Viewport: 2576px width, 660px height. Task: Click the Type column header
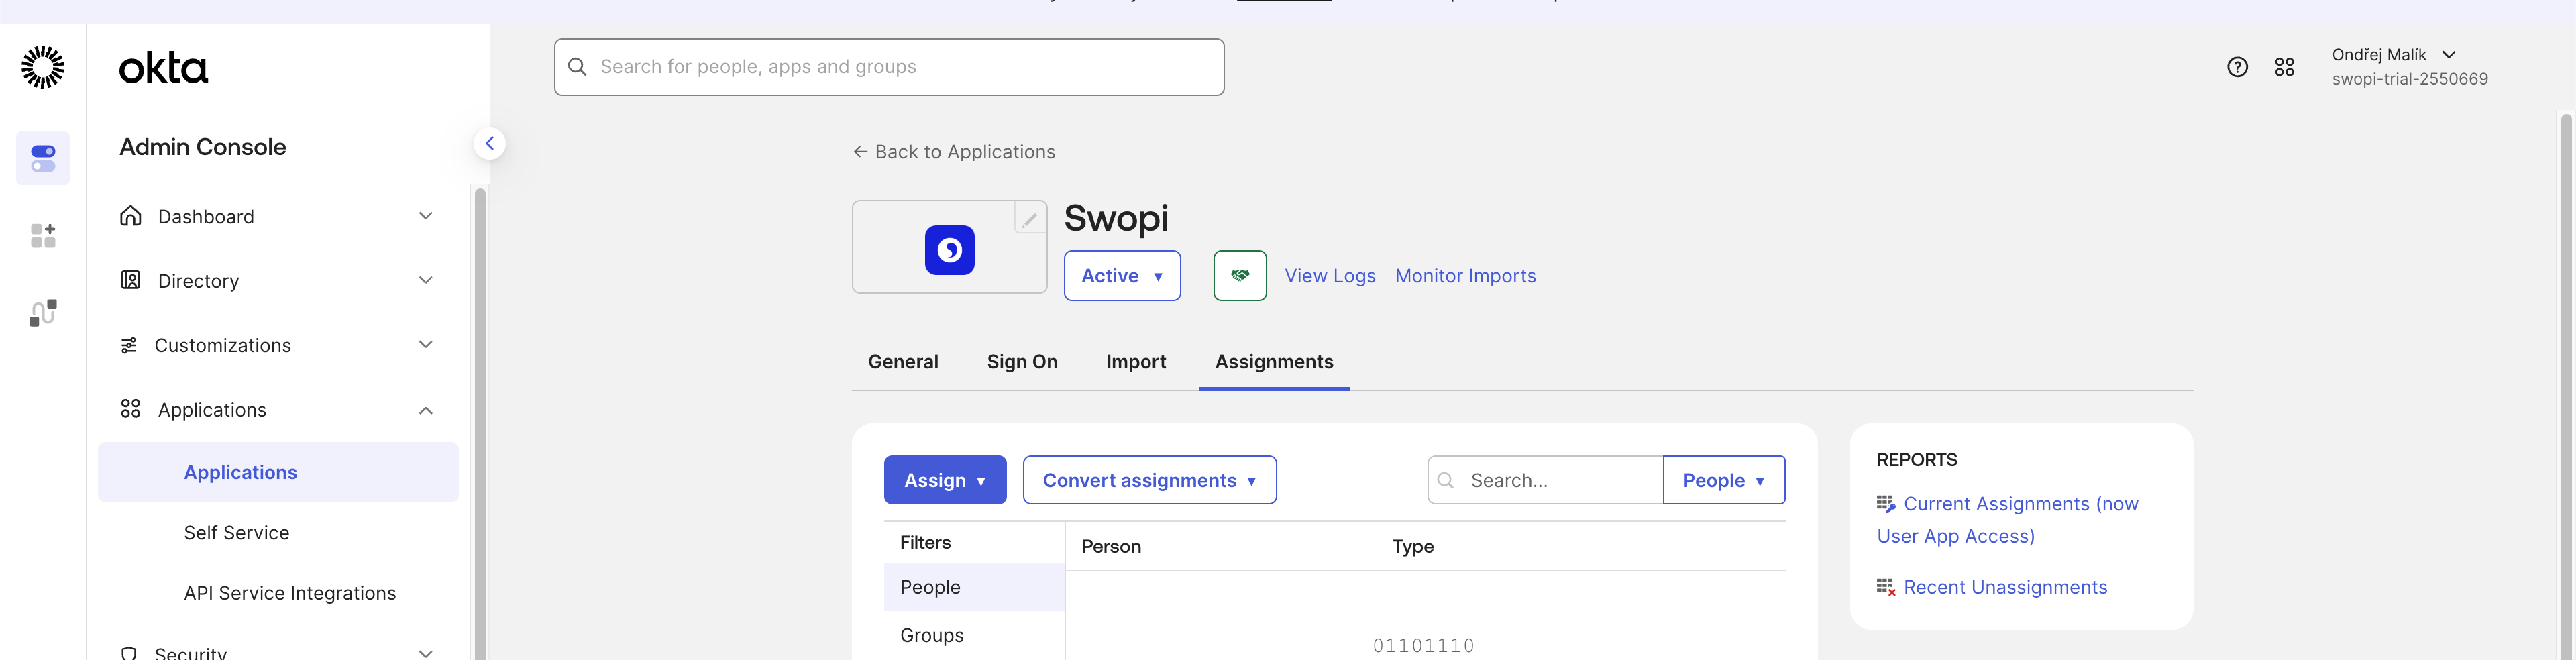click(1412, 546)
